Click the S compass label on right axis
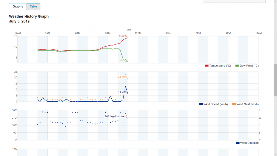Screen dimensions: 277x156 coord(260,125)
